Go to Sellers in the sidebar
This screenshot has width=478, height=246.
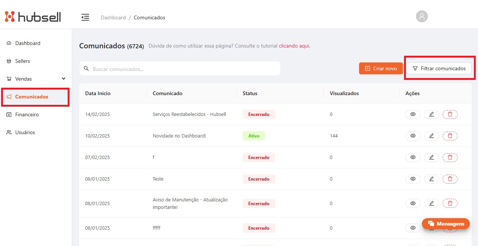click(23, 61)
